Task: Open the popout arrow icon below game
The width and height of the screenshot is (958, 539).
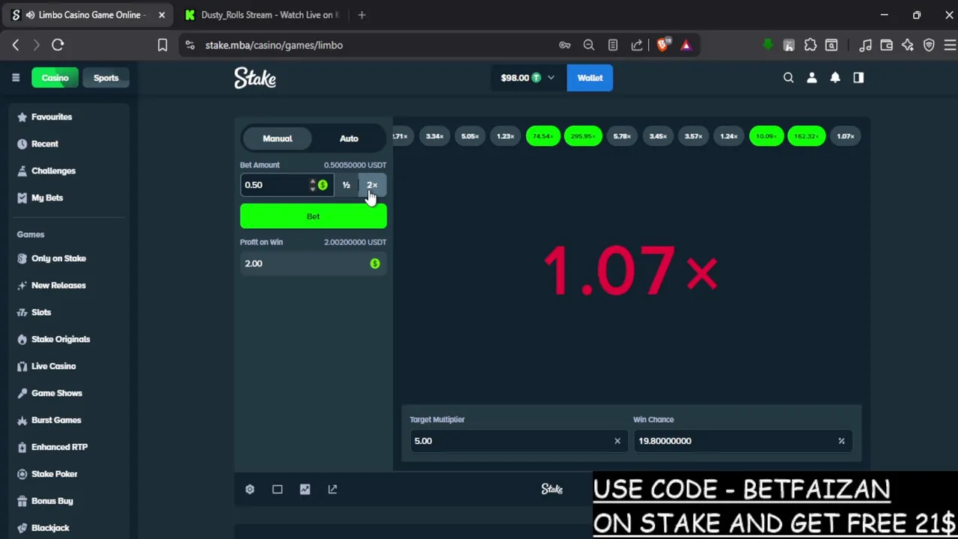Action: click(332, 490)
